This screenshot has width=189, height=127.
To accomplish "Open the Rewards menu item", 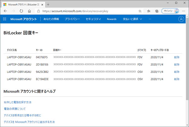I will (112, 19).
